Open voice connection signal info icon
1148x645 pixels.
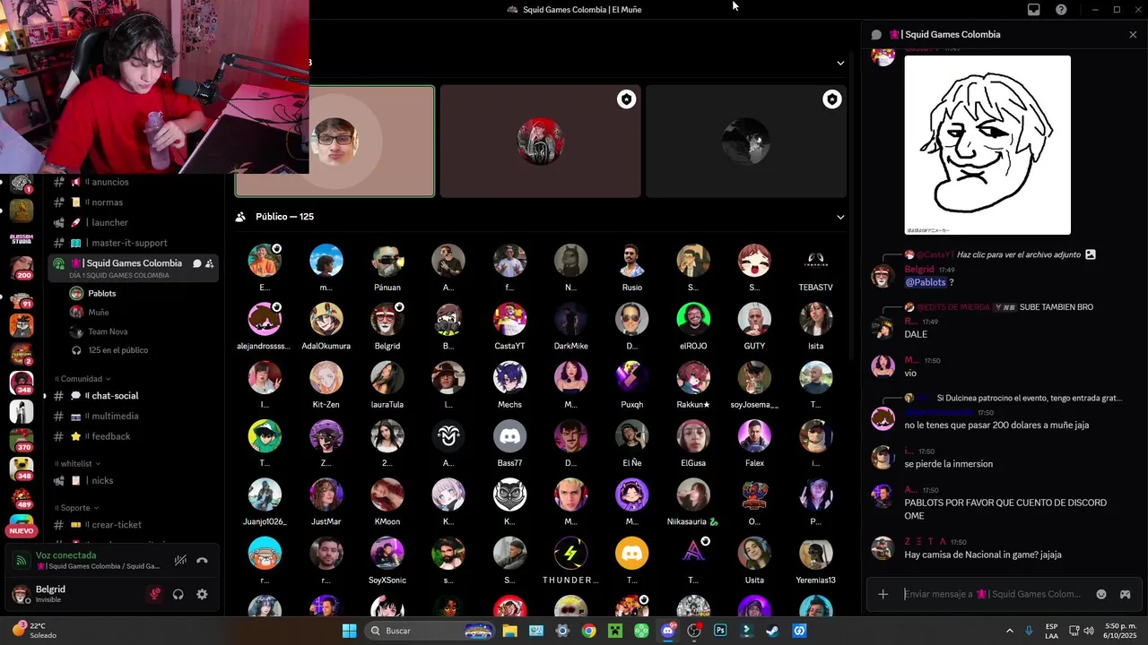click(x=22, y=561)
